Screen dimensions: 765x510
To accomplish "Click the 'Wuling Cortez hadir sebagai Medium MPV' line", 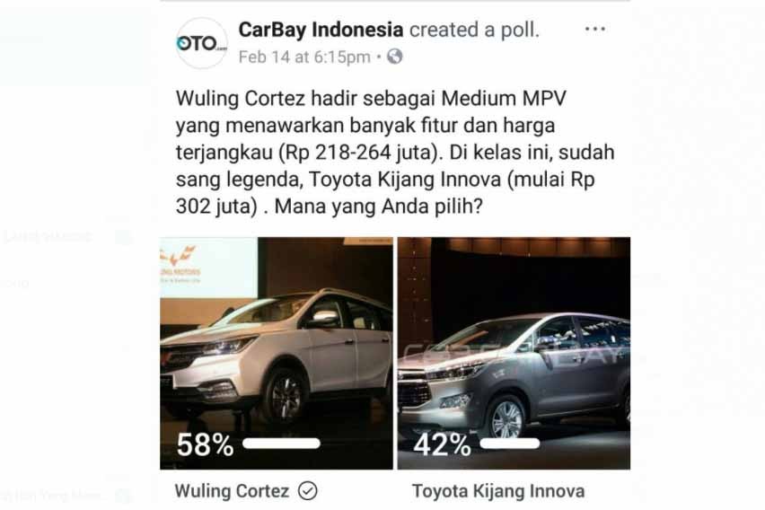I will pos(372,99).
